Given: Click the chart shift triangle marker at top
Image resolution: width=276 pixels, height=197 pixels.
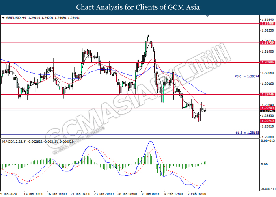Looking at the screenshot, I should (x=207, y=16).
